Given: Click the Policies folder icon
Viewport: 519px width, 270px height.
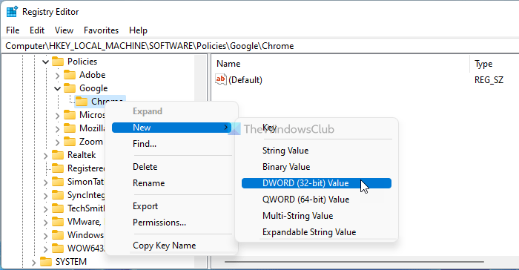Looking at the screenshot, I should (x=58, y=62).
